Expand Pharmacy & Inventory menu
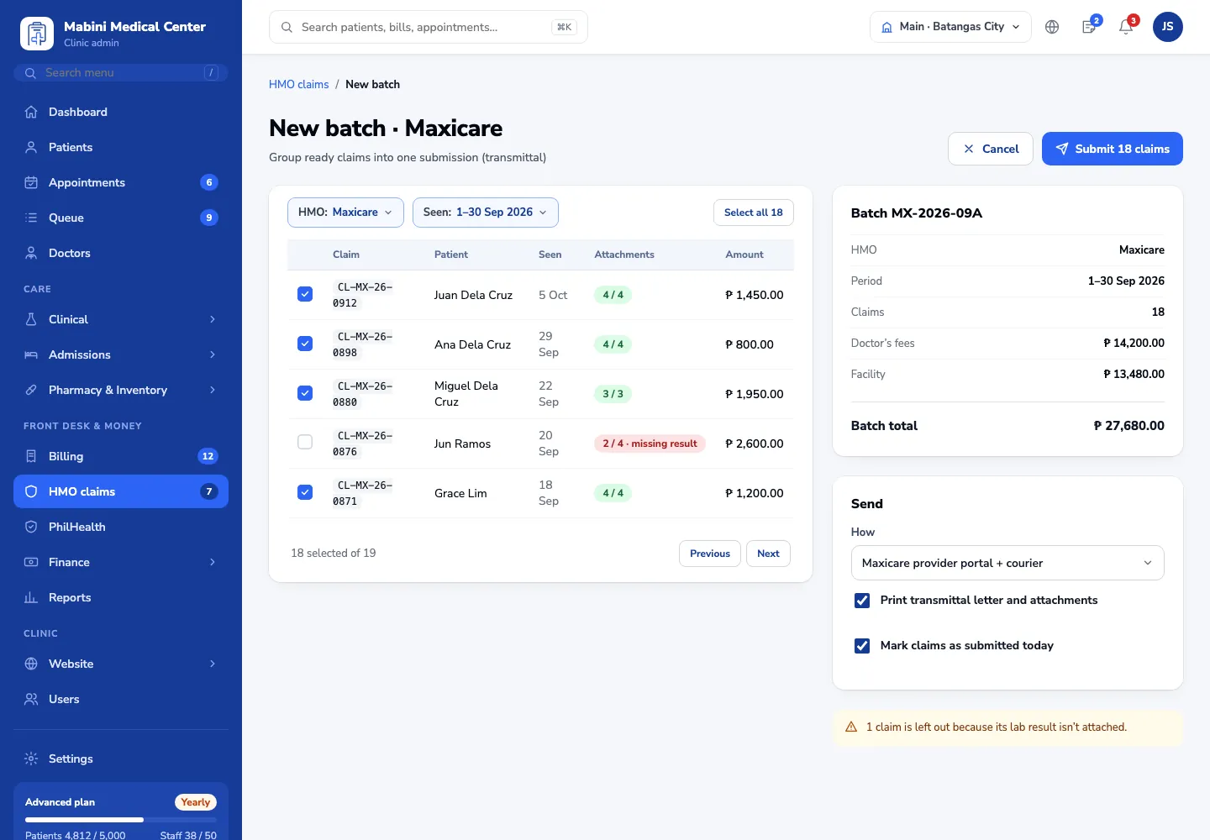The width and height of the screenshot is (1210, 840). [121, 390]
